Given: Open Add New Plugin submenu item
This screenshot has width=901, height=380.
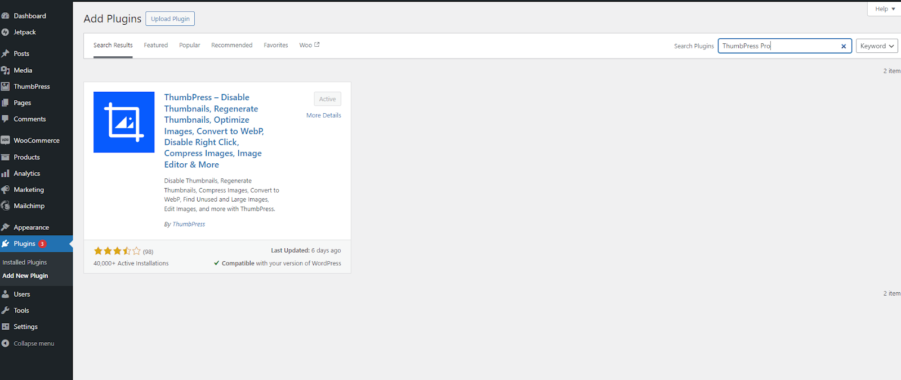Looking at the screenshot, I should tap(25, 276).
